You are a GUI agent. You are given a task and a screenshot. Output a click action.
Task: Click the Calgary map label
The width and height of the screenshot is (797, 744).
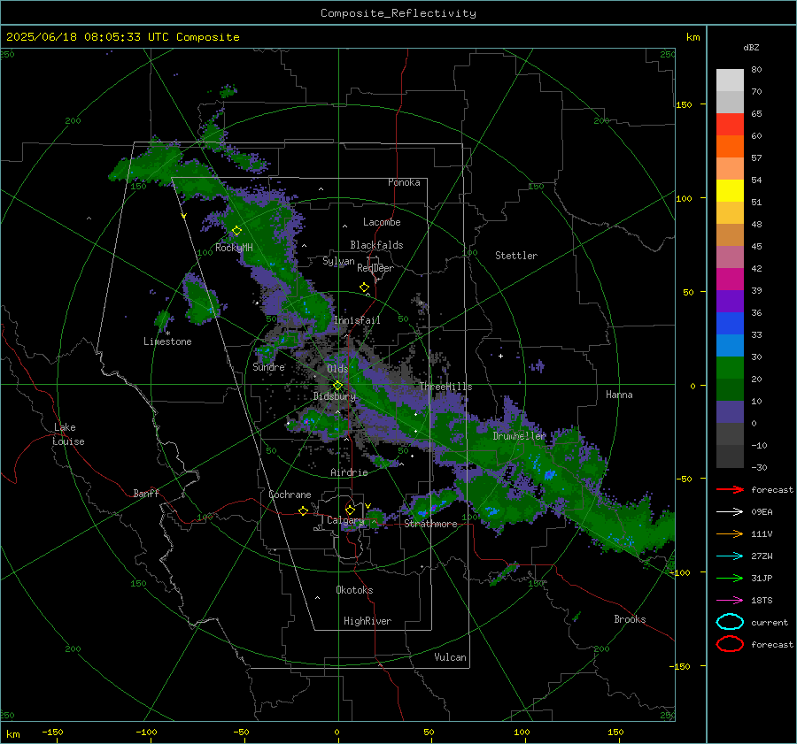(x=345, y=520)
